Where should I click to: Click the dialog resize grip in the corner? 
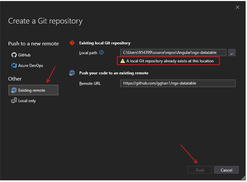[x=243, y=178]
